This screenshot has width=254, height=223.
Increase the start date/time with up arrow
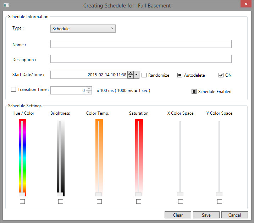[x=131, y=73]
